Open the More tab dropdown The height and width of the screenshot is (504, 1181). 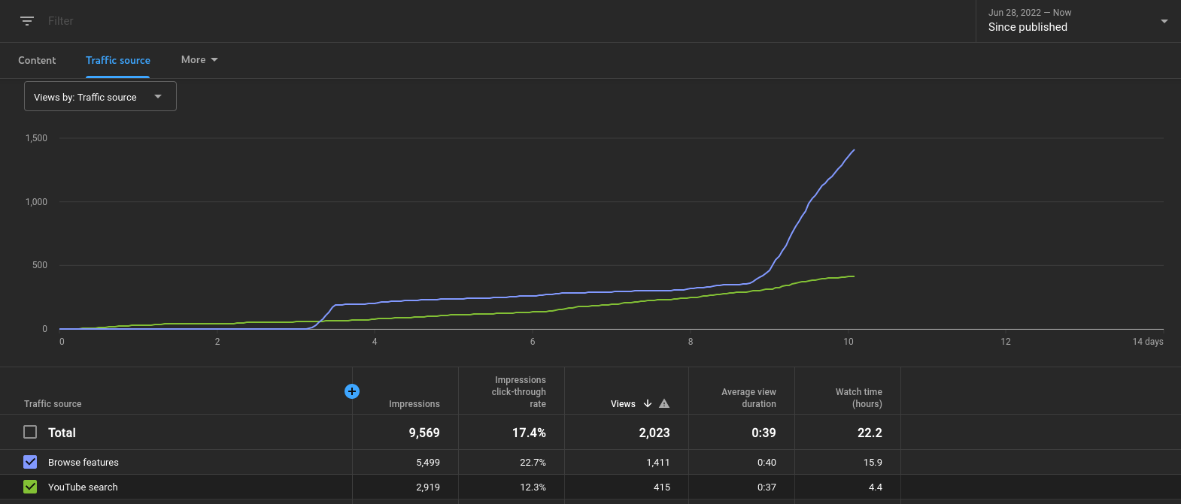199,59
